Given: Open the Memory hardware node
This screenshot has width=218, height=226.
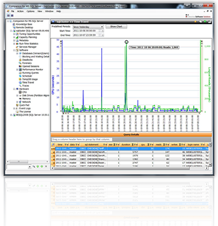Looking at the screenshot, I should pyautogui.click(x=26, y=98).
